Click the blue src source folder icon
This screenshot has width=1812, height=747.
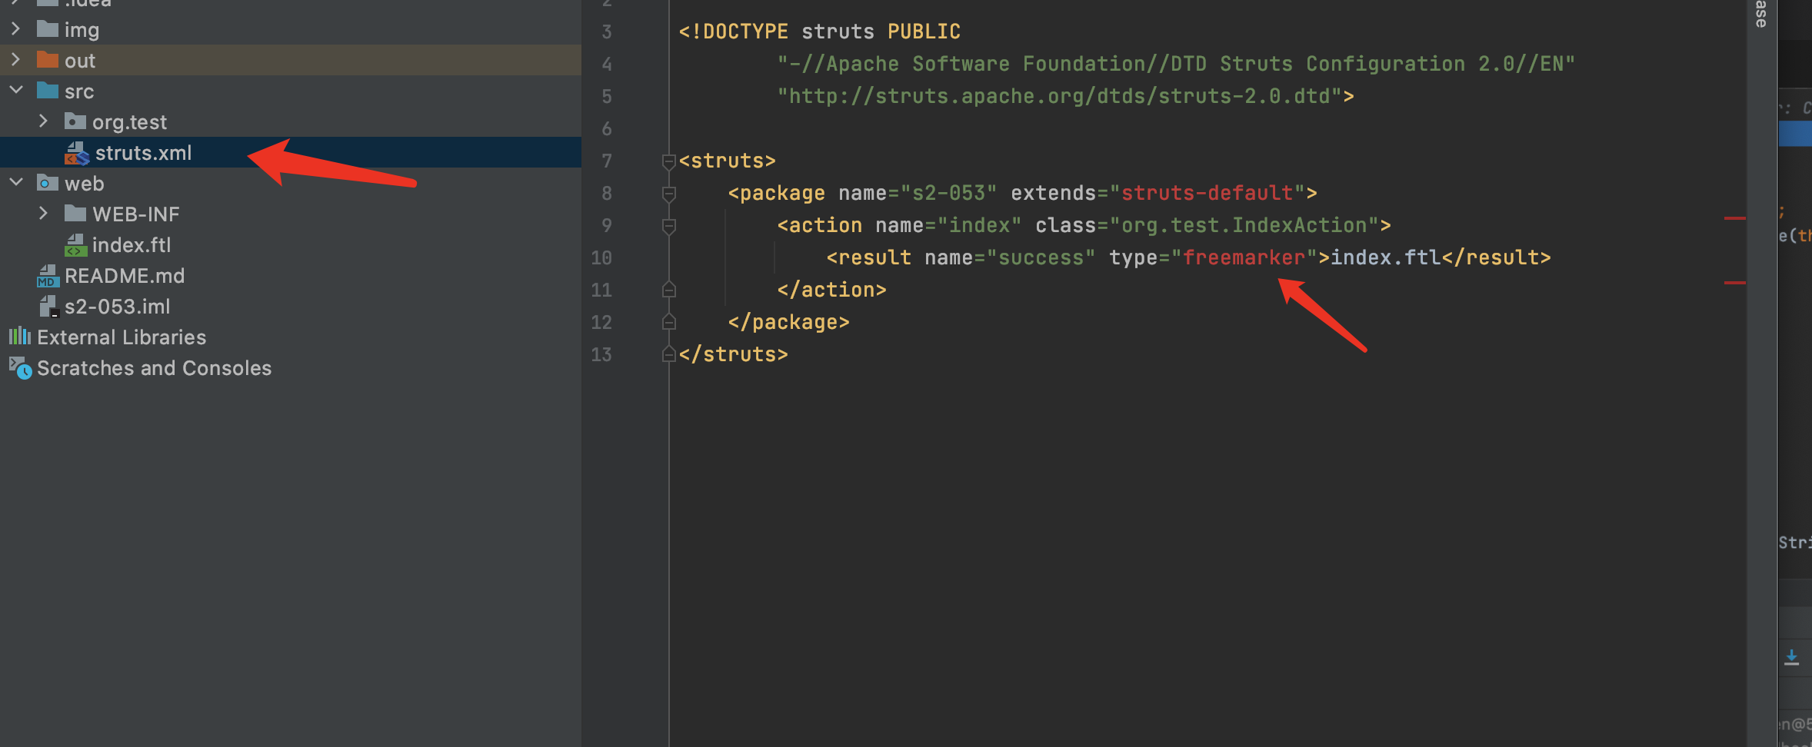48,91
